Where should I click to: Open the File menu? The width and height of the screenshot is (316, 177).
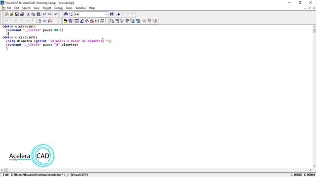tap(9, 8)
